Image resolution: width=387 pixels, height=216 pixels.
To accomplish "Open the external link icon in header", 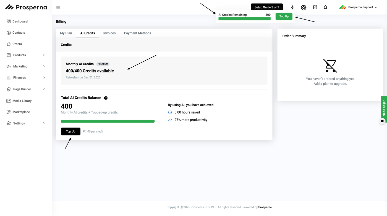I will pos(315,7).
